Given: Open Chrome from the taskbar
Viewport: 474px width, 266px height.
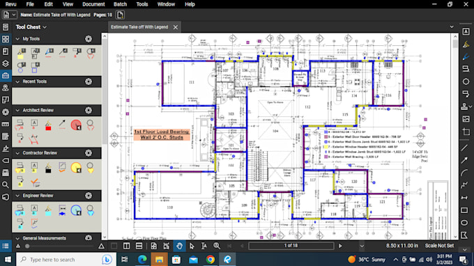Looking at the screenshot, I should [x=211, y=259].
